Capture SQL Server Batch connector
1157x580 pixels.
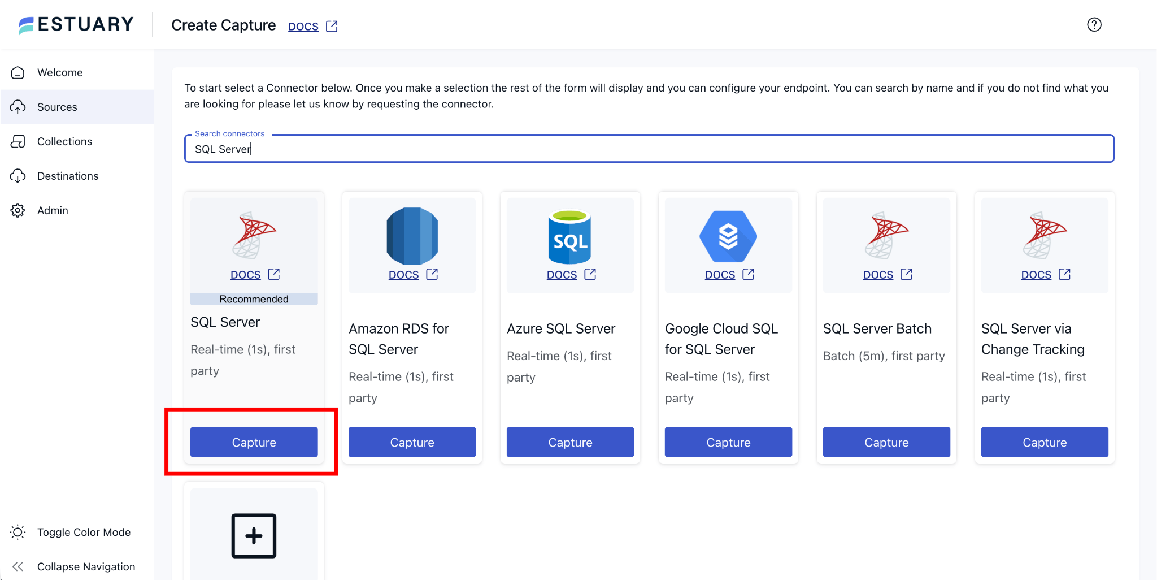click(x=887, y=442)
